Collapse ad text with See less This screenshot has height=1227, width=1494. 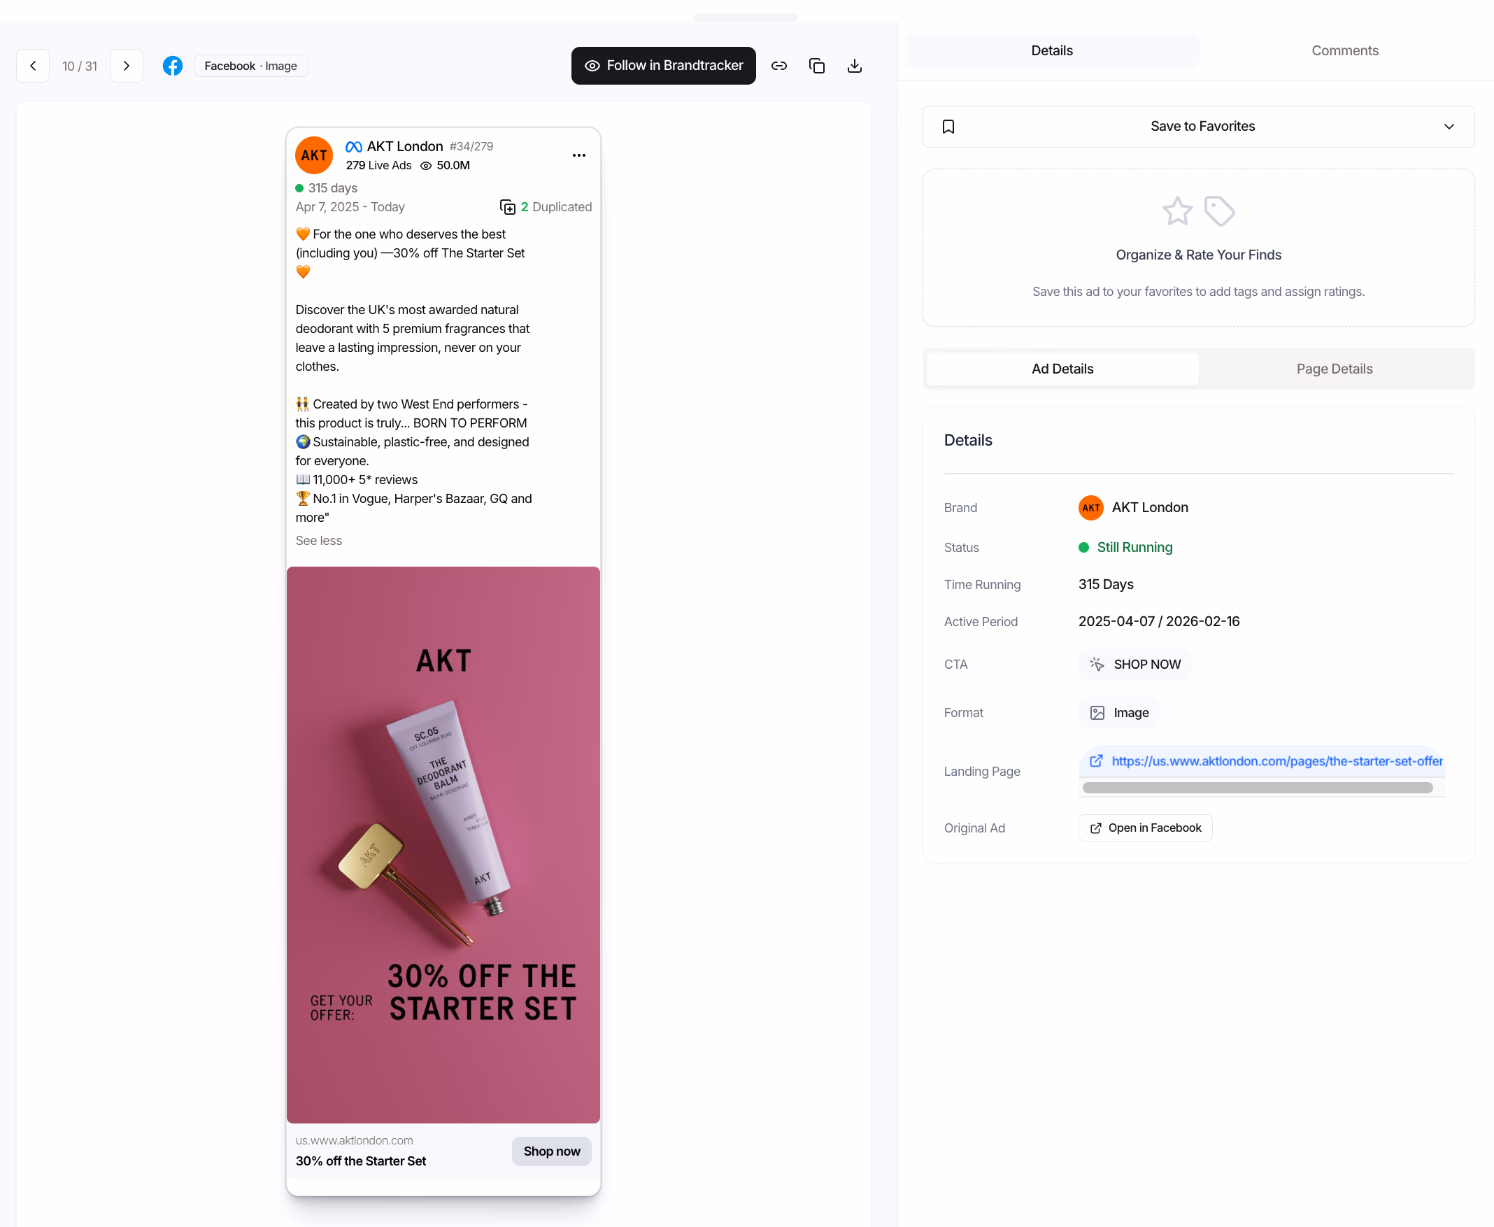[x=319, y=541]
